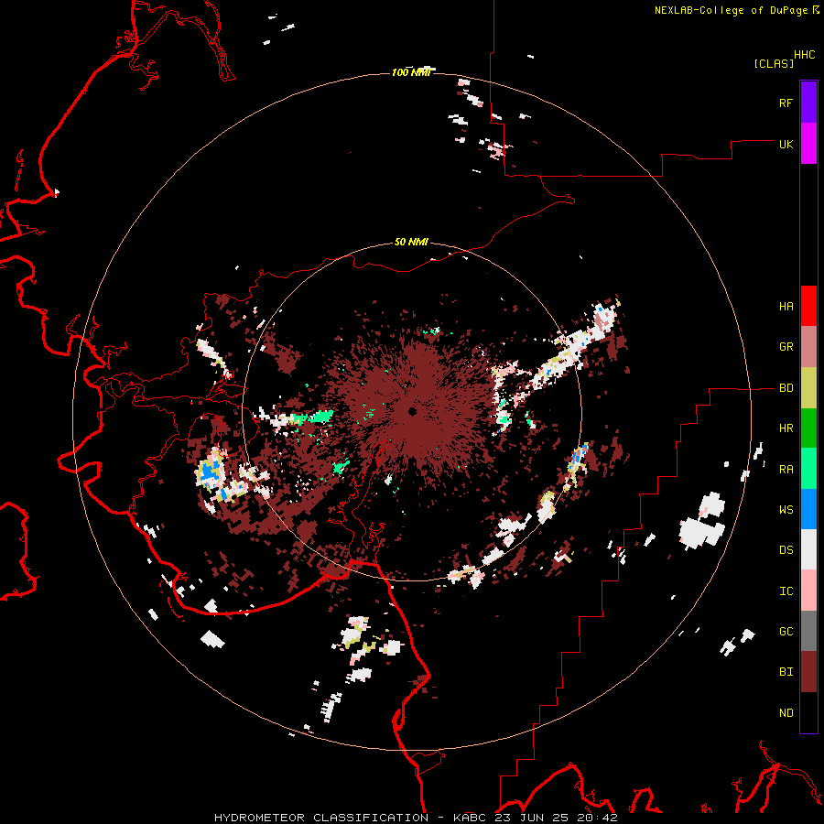Click the BI legend label
Screen dimensions: 824x824
coord(786,672)
